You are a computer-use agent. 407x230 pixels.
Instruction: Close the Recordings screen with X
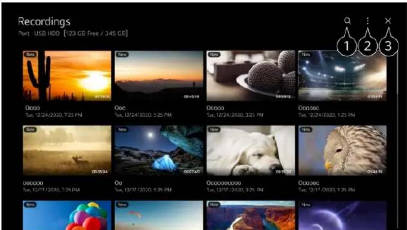pos(388,21)
